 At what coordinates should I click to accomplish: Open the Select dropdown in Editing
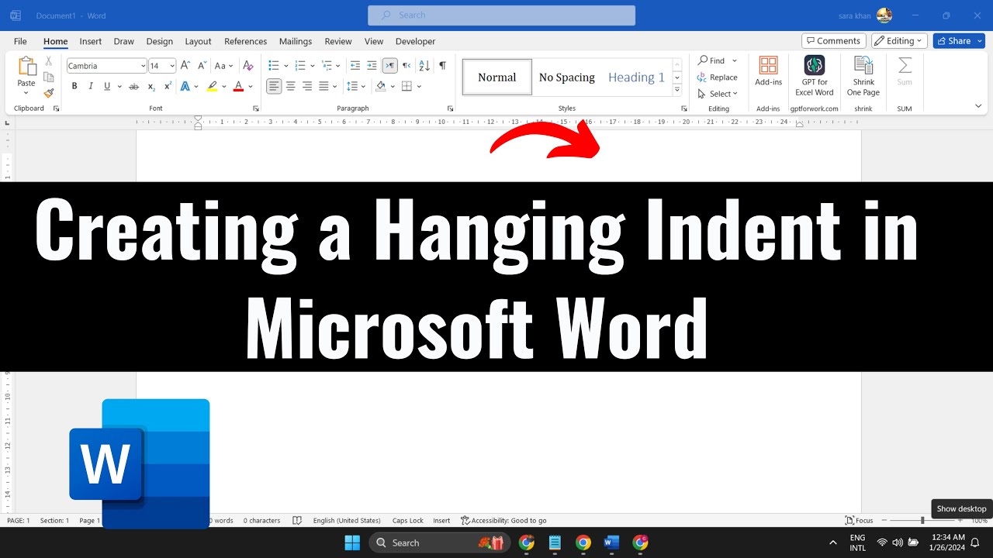point(718,94)
